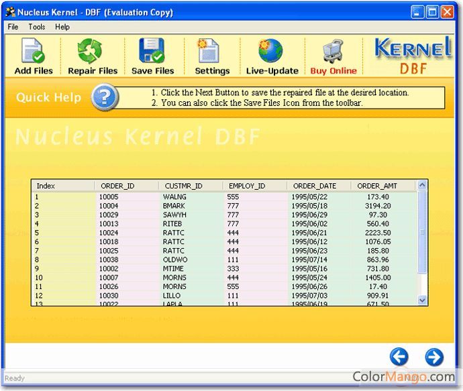Minimize the Nucleus Kernel window
Screen dimensions: 463x391
417,12
